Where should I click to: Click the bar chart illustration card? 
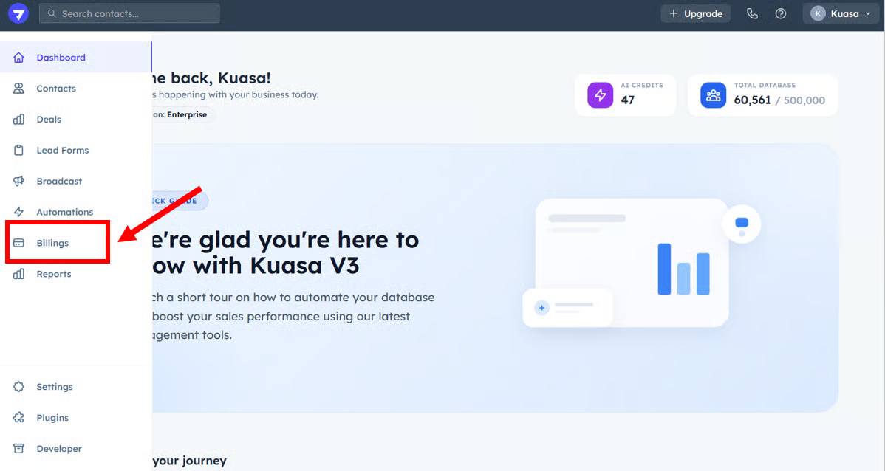click(632, 262)
